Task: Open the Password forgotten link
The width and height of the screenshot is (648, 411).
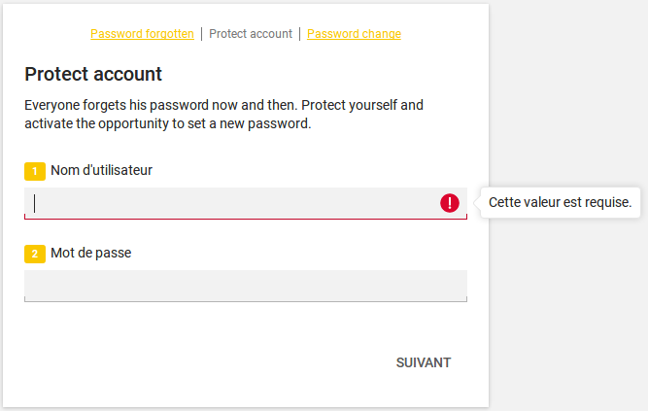Action: (142, 34)
